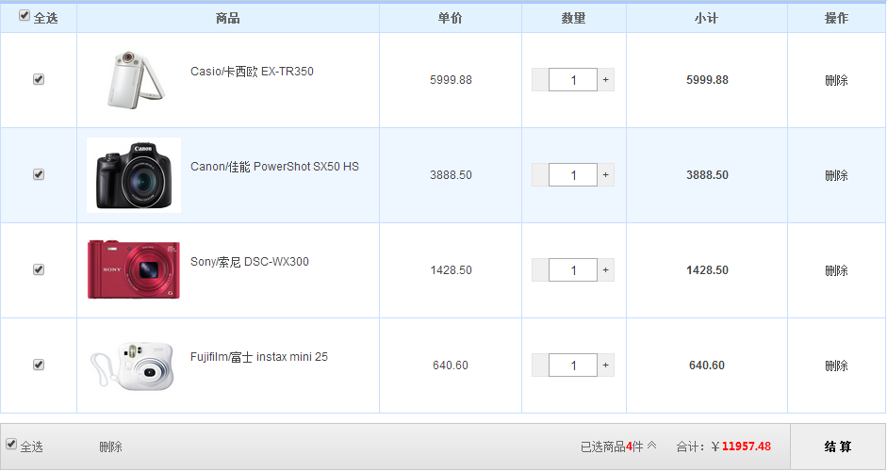Decrease quantity of Canon PowerShot SX50 HS
The width and height of the screenshot is (887, 471).
click(540, 174)
